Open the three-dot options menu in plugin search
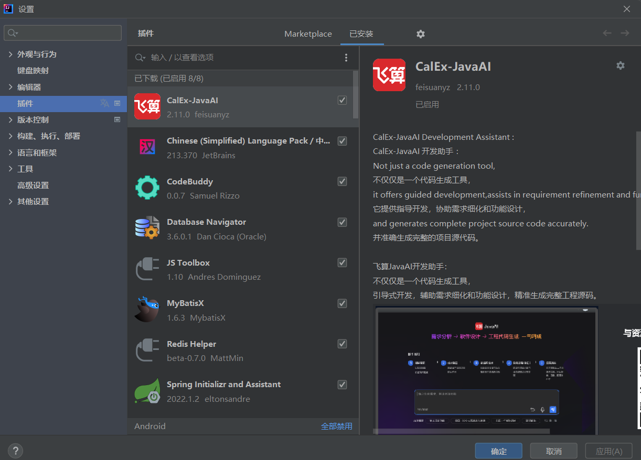 click(x=346, y=58)
